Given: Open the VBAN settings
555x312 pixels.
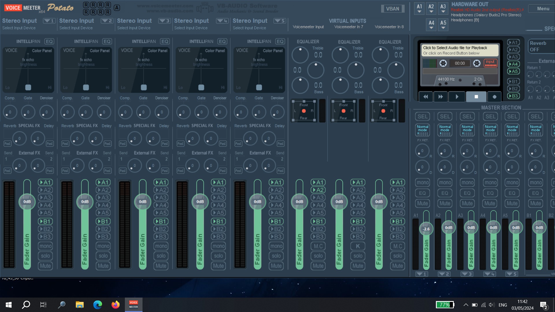Looking at the screenshot, I should tap(393, 9).
